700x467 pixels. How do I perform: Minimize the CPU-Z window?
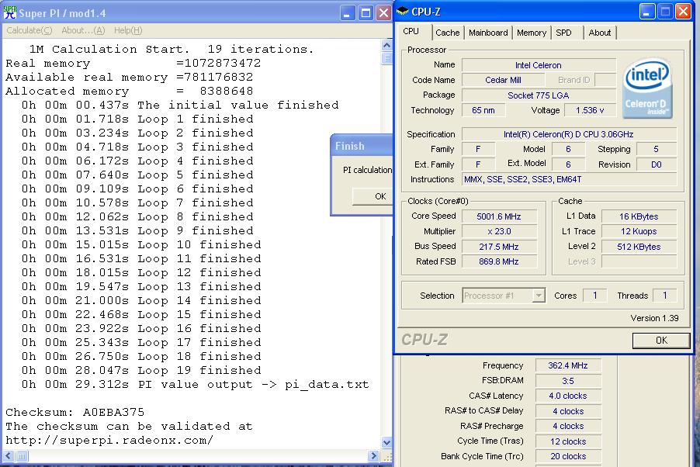pos(647,11)
